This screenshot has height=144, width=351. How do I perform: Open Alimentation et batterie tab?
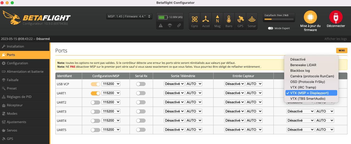coord(25,71)
